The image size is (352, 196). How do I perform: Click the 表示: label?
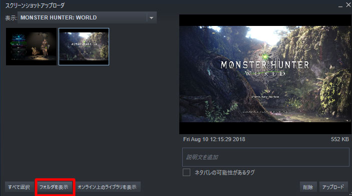pos(11,18)
